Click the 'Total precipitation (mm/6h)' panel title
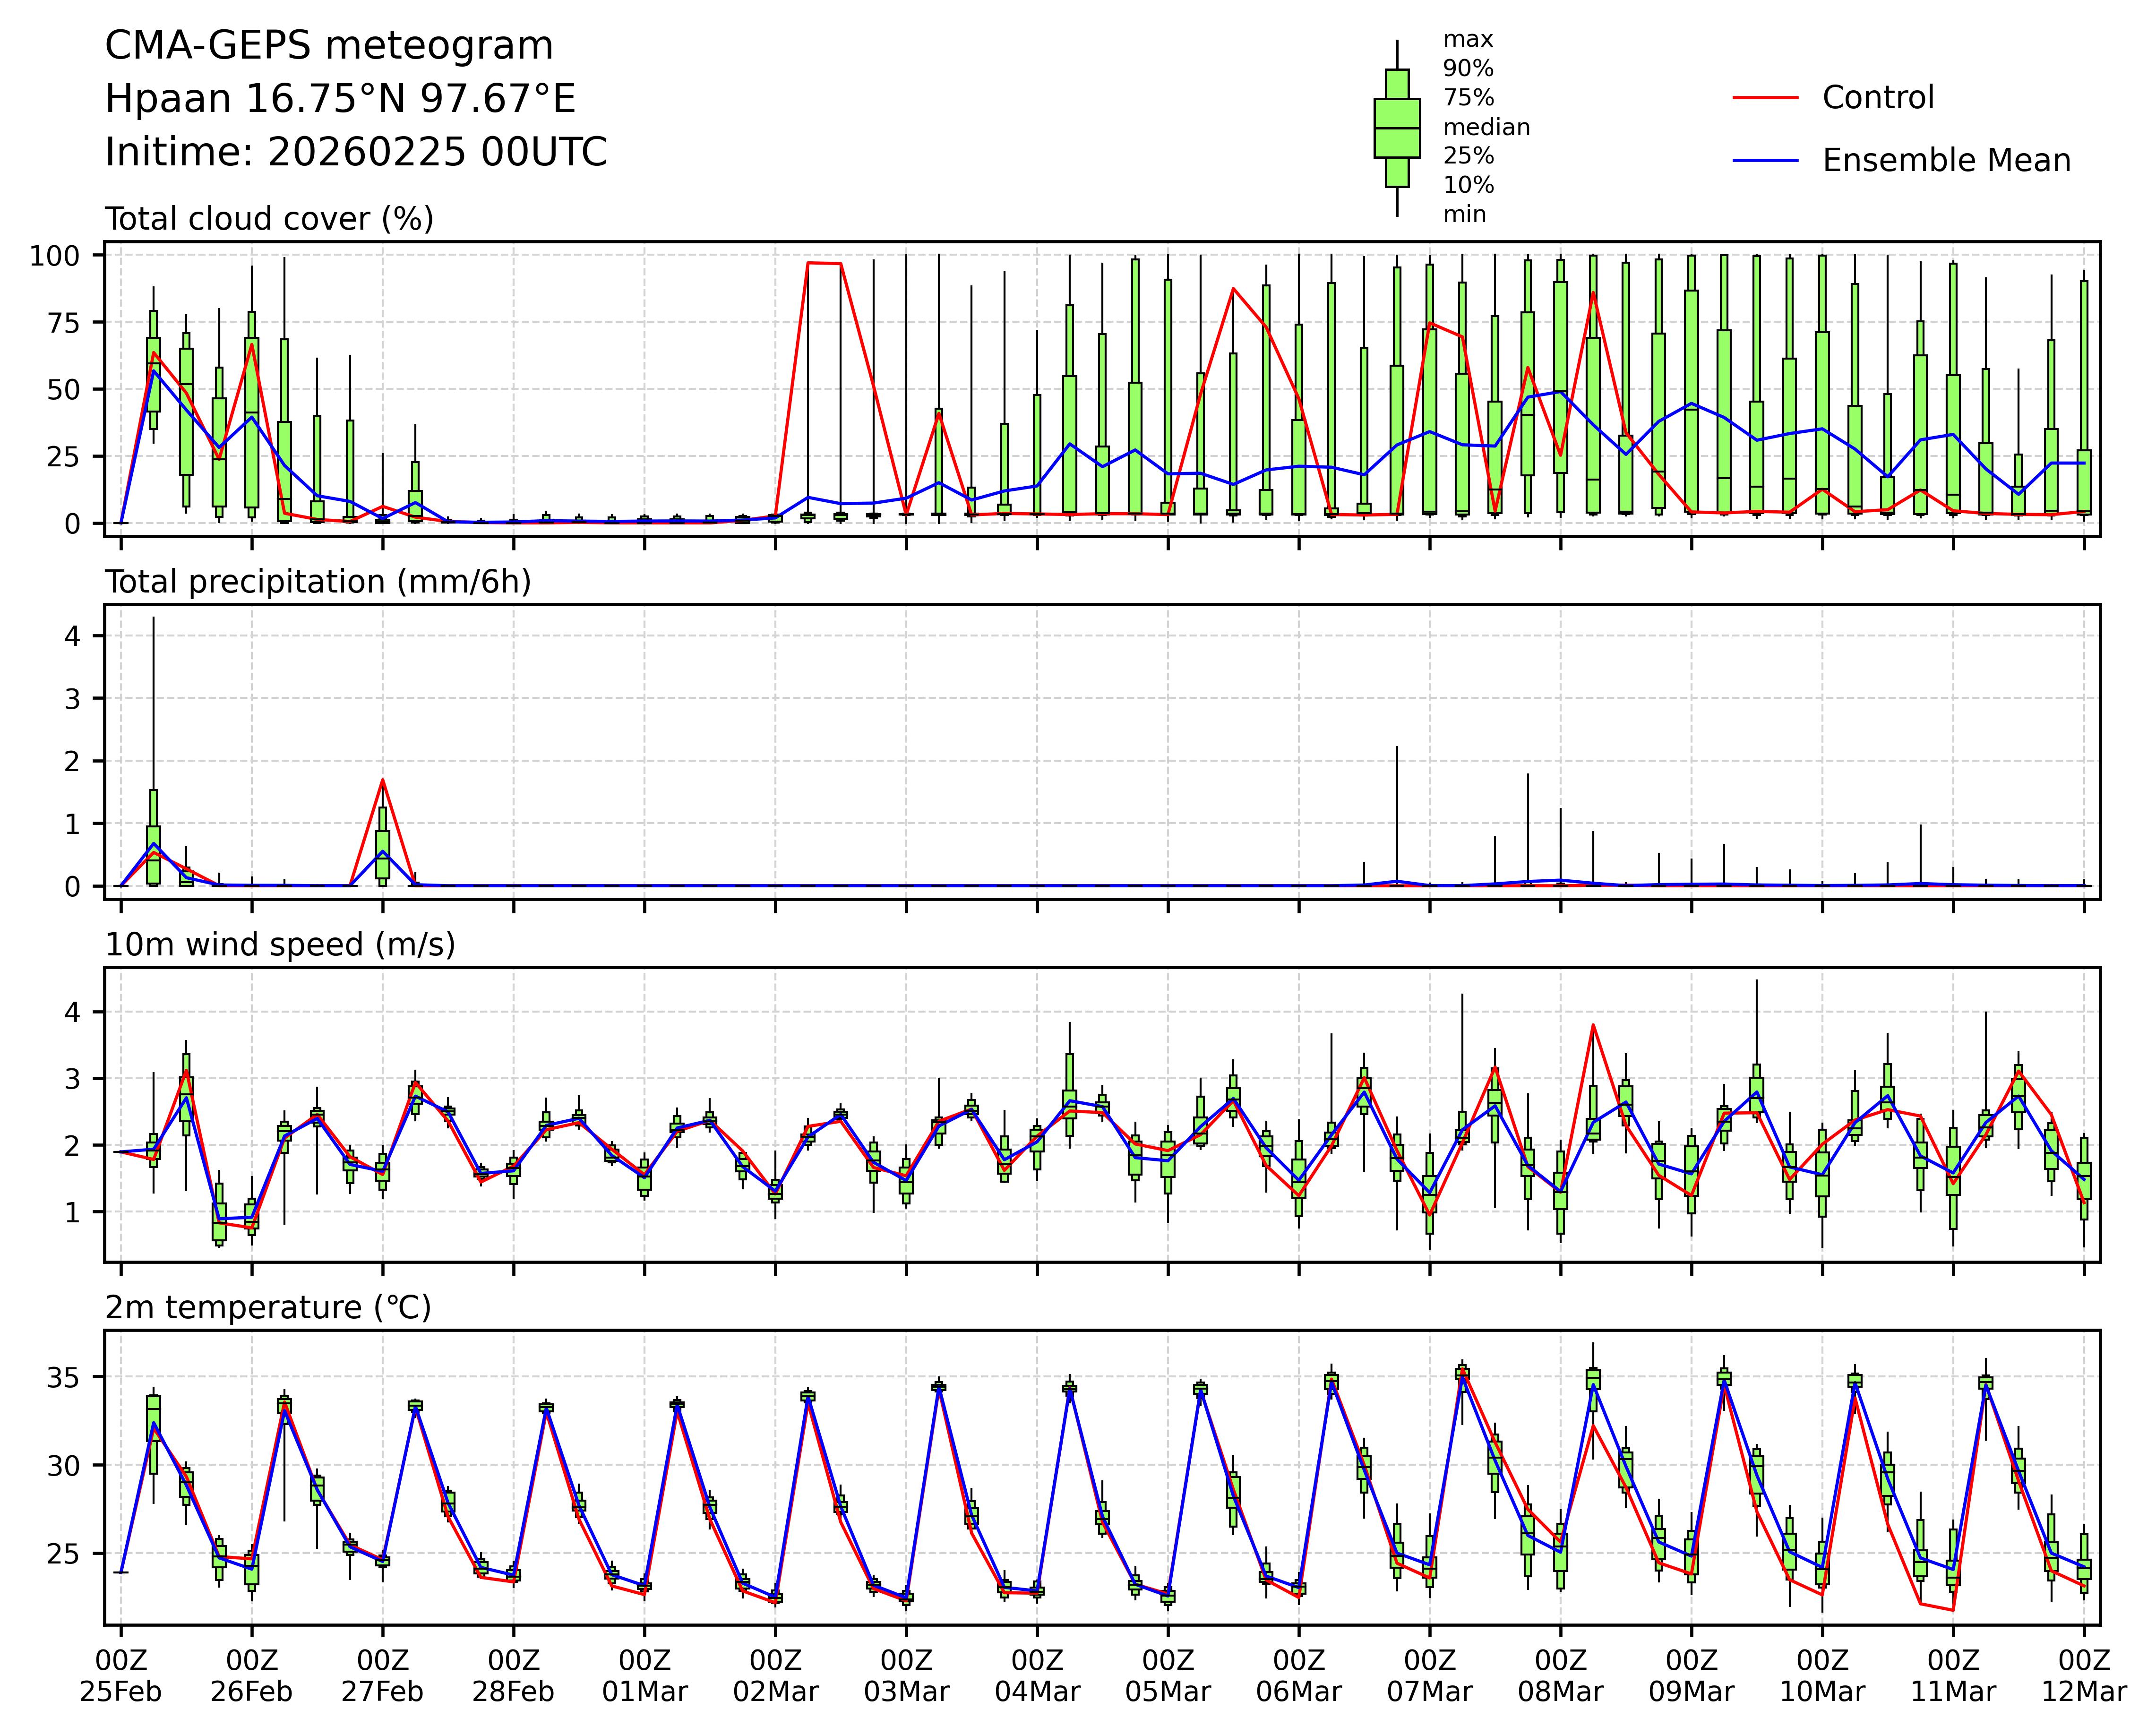The image size is (2156, 1735). coord(318,582)
